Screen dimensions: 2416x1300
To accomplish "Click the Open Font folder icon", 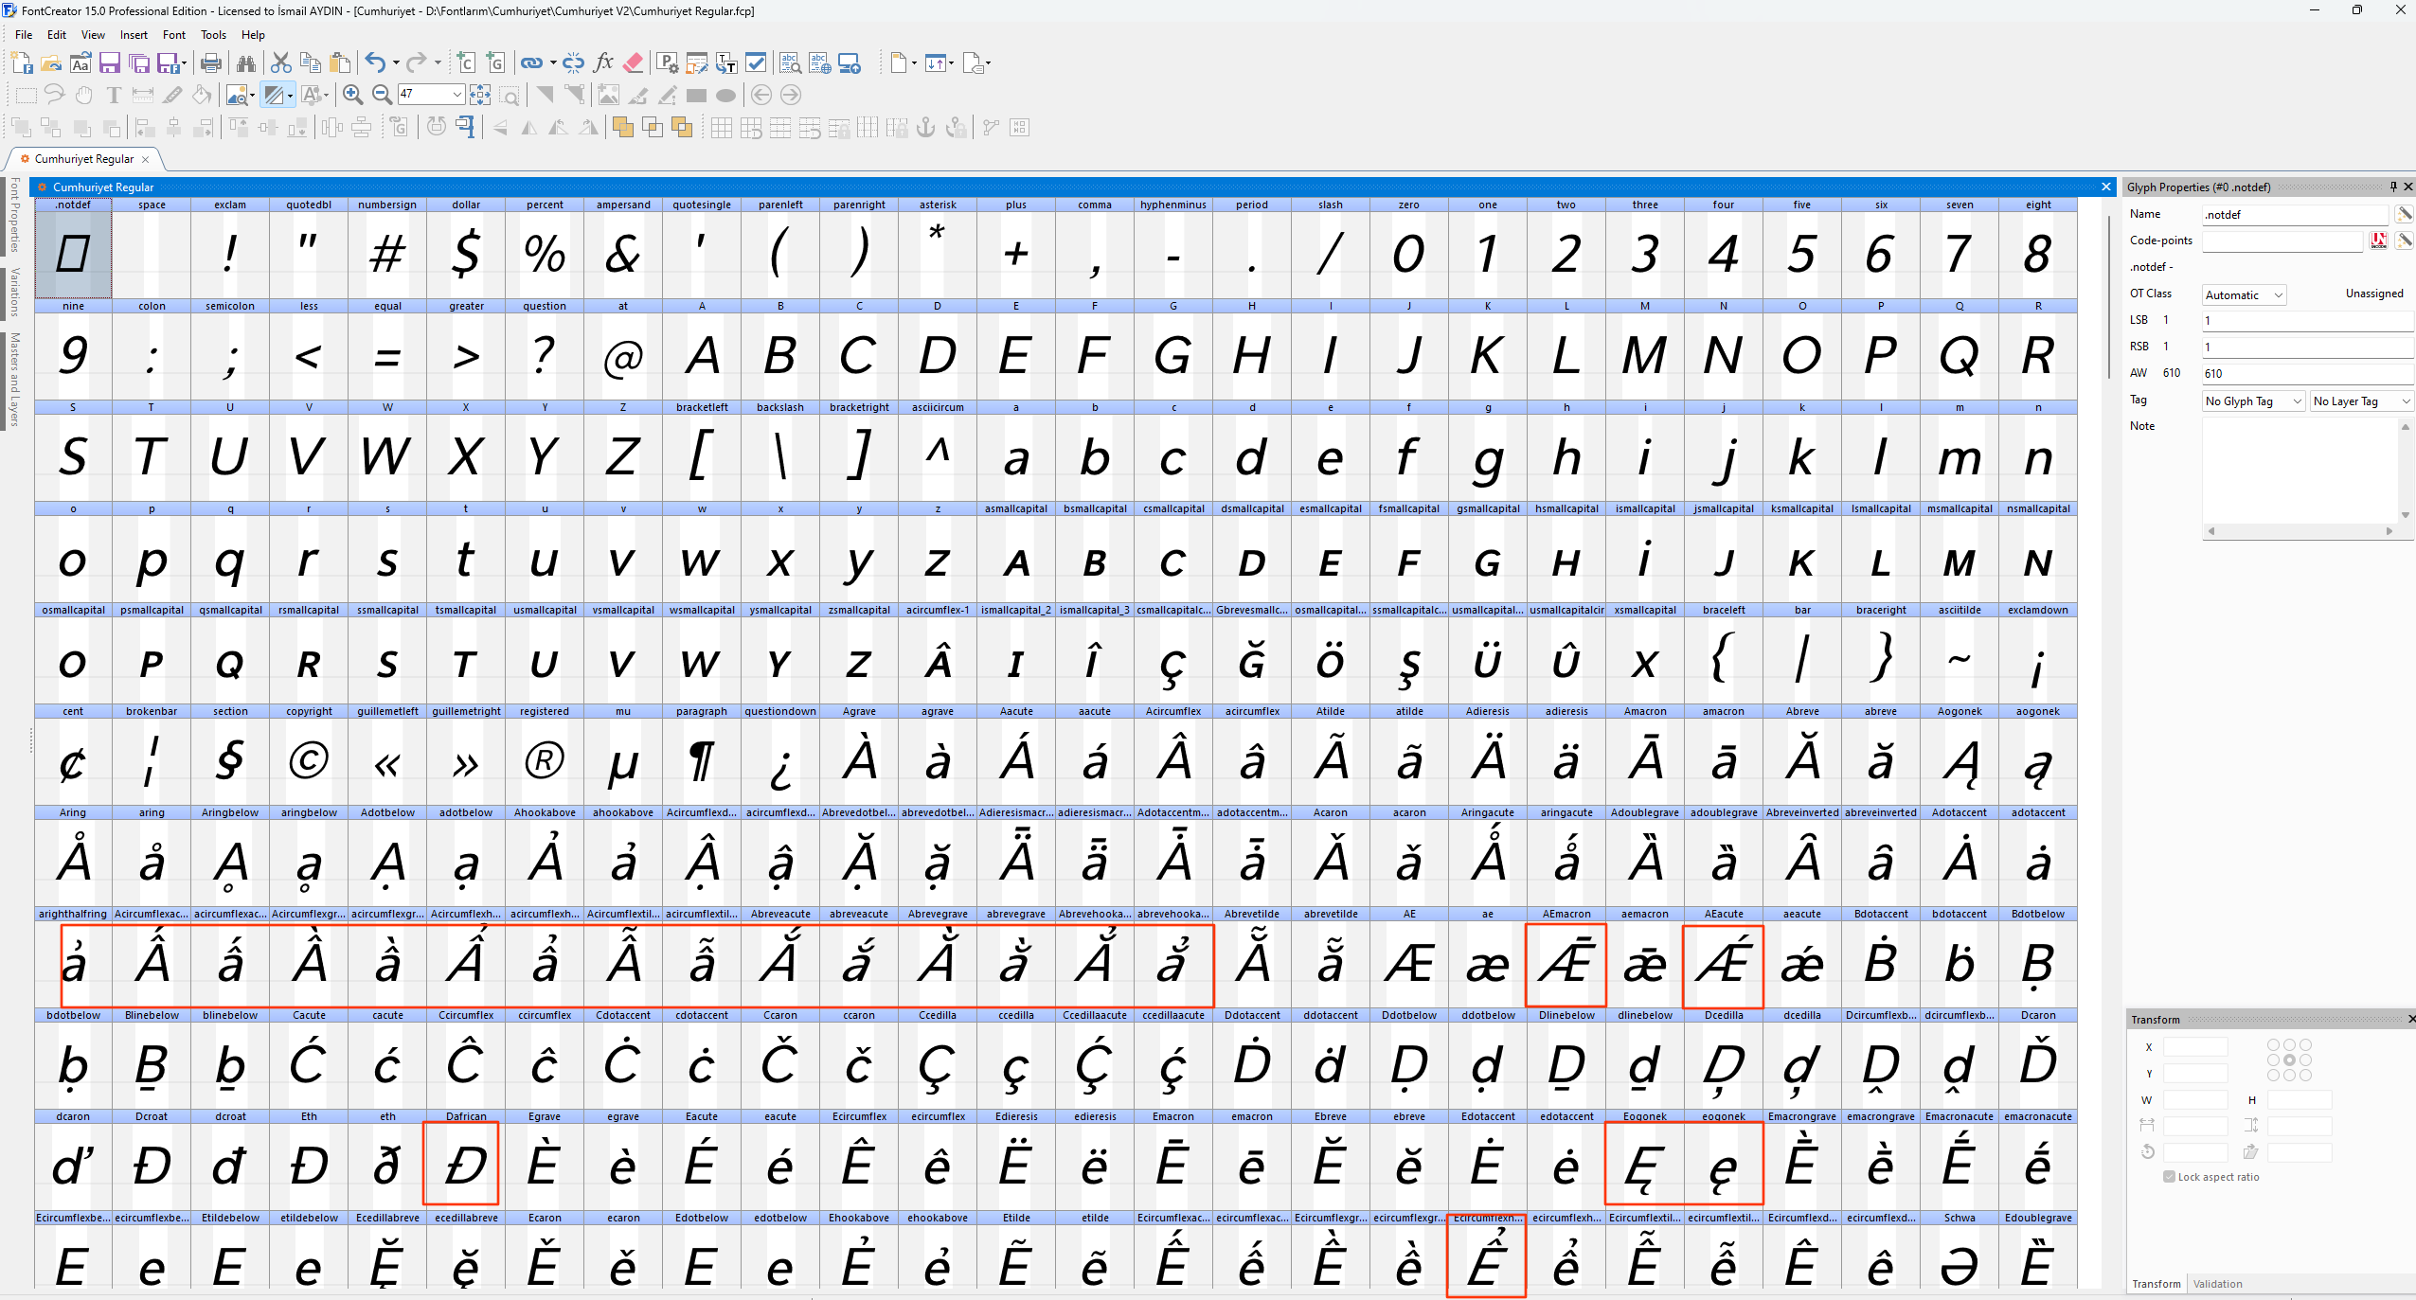I will click(51, 63).
